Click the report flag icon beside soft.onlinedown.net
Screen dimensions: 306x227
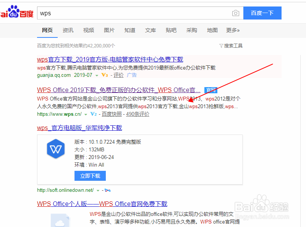(x=108, y=190)
